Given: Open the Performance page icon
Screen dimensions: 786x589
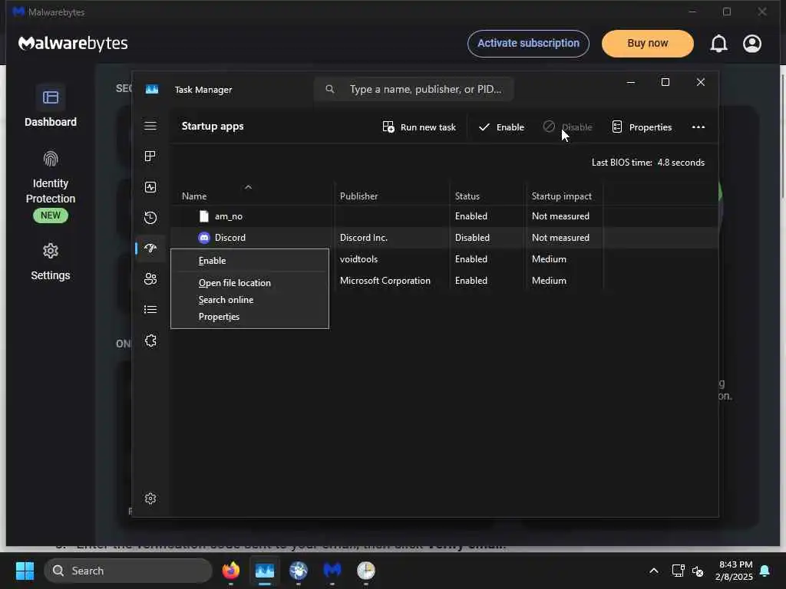Looking at the screenshot, I should click(x=150, y=187).
